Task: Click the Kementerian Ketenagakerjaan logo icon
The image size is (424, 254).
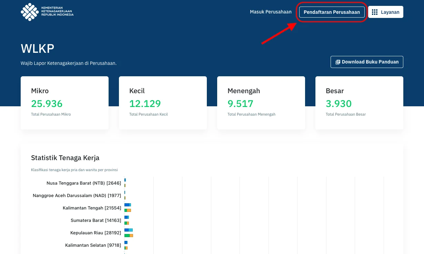Action: pyautogui.click(x=30, y=12)
